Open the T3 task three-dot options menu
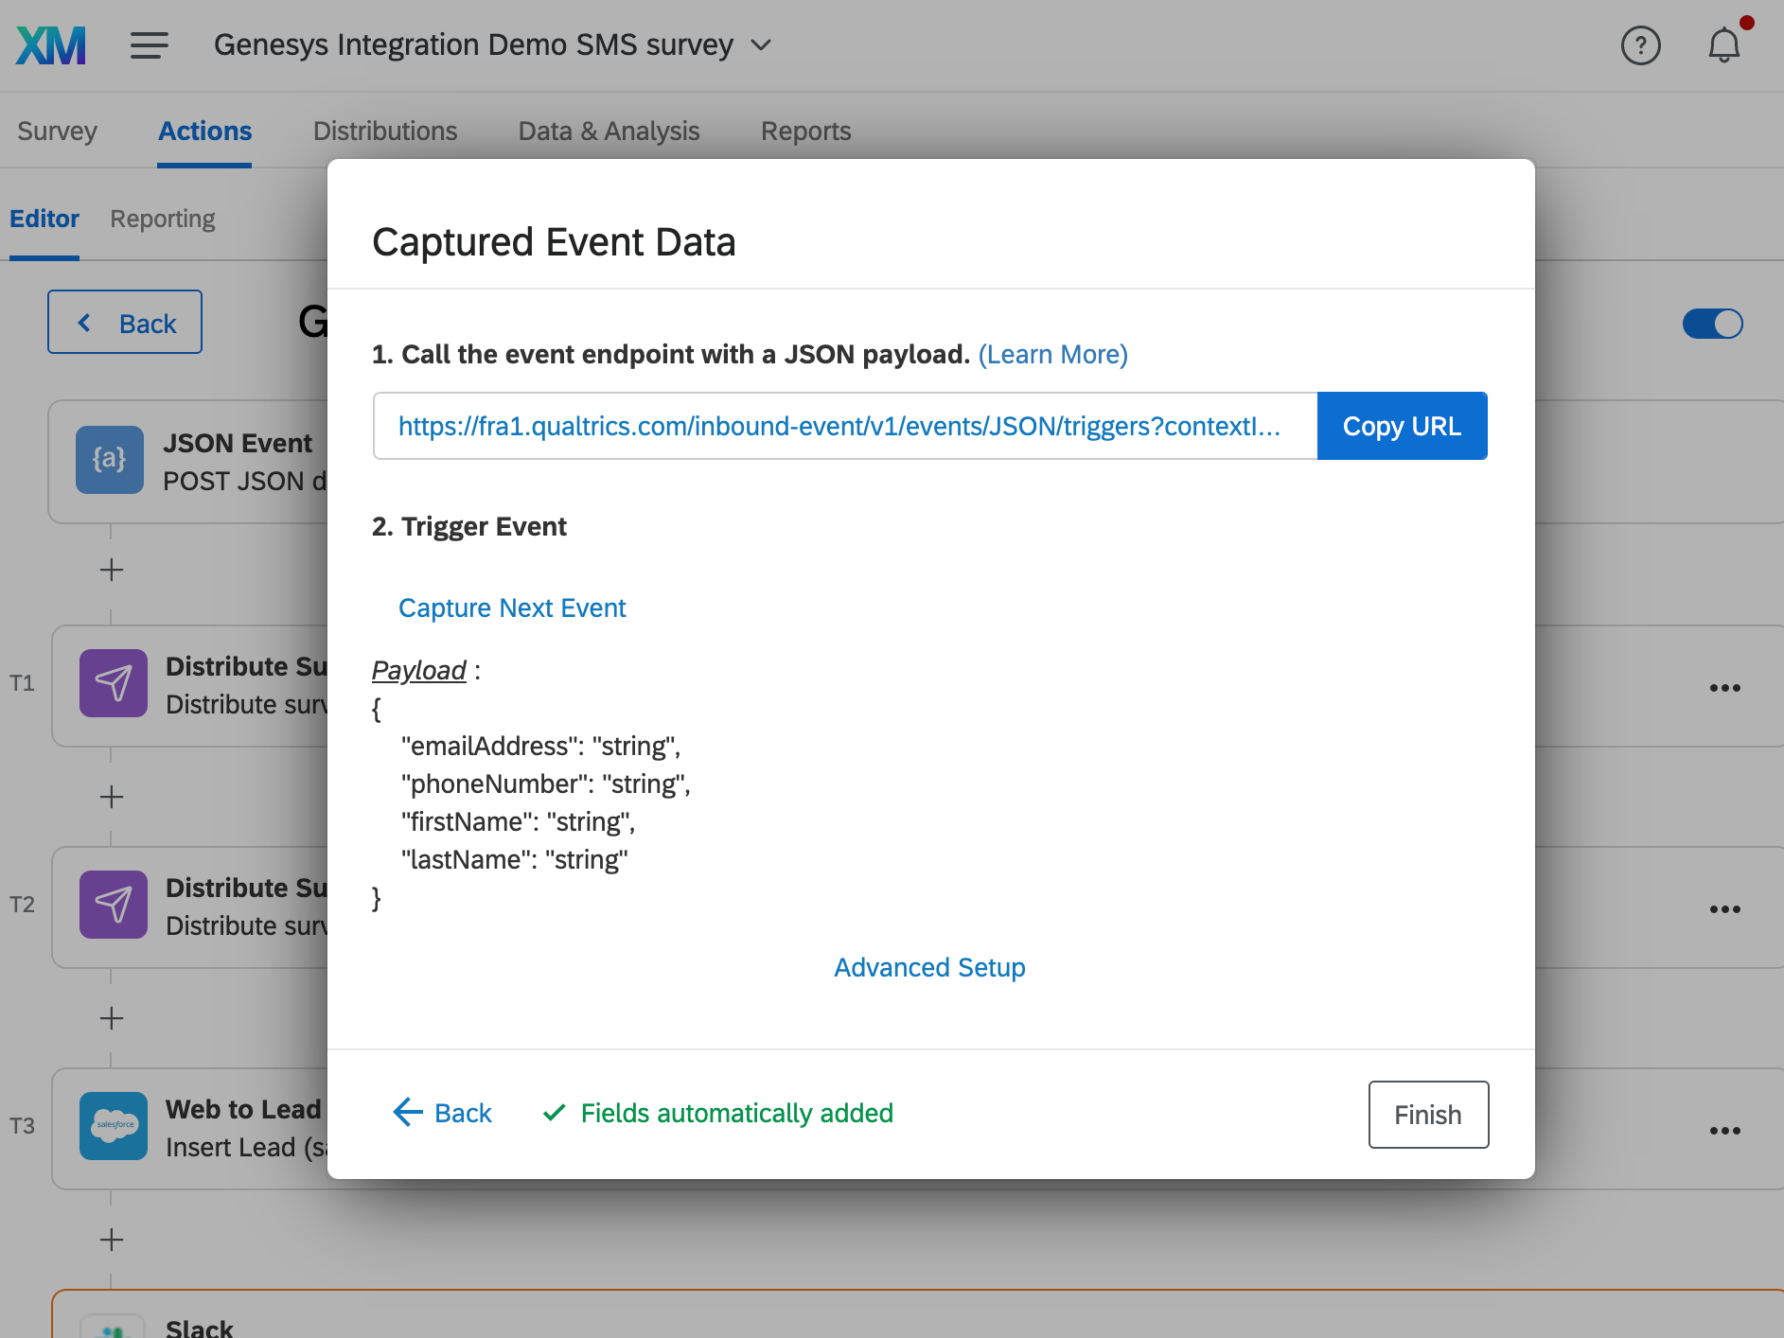 point(1724,1131)
